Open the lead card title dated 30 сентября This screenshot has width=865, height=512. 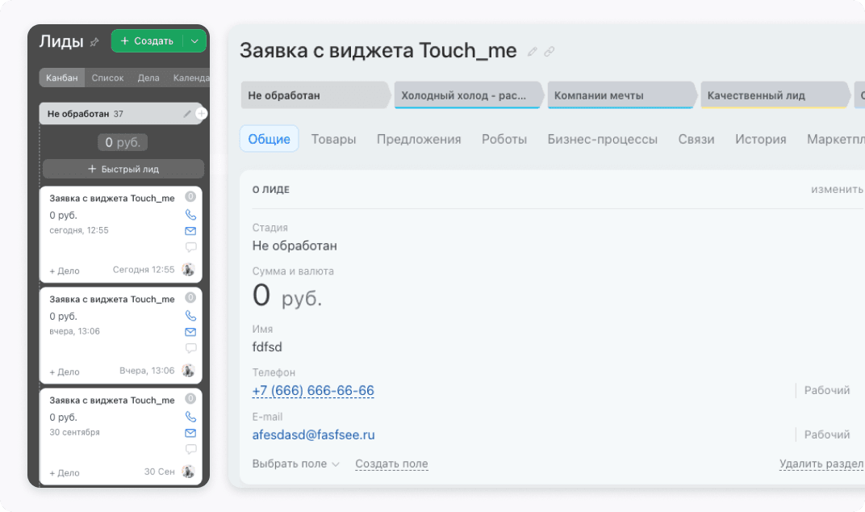(112, 401)
